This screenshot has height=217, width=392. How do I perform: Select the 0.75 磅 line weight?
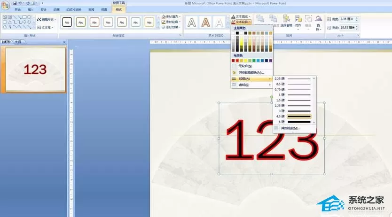pos(293,89)
